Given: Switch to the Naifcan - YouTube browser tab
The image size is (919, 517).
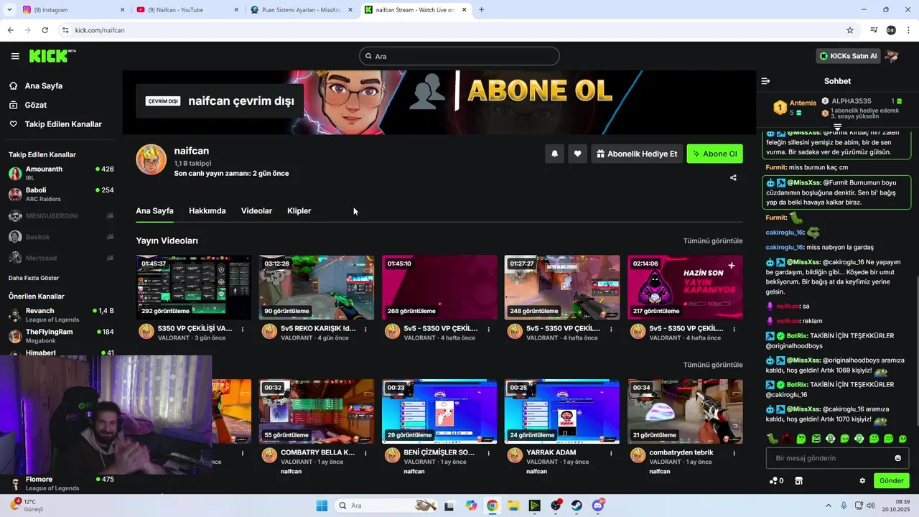Looking at the screenshot, I should coord(187,10).
